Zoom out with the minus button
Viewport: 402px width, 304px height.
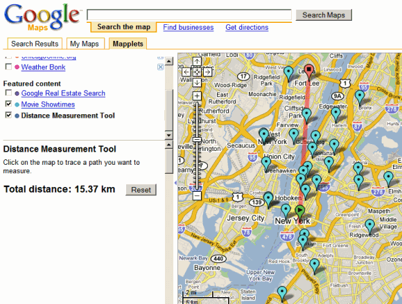[197, 196]
